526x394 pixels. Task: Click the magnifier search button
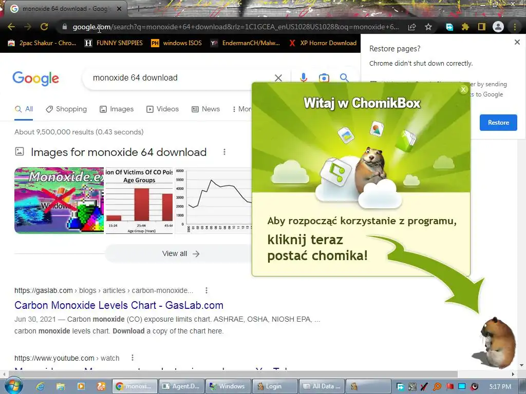(344, 78)
